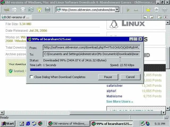The width and height of the screenshot is (170, 127).
Task: Switch to 'Old versions of Windows' taskbar button
Action: 69,124
